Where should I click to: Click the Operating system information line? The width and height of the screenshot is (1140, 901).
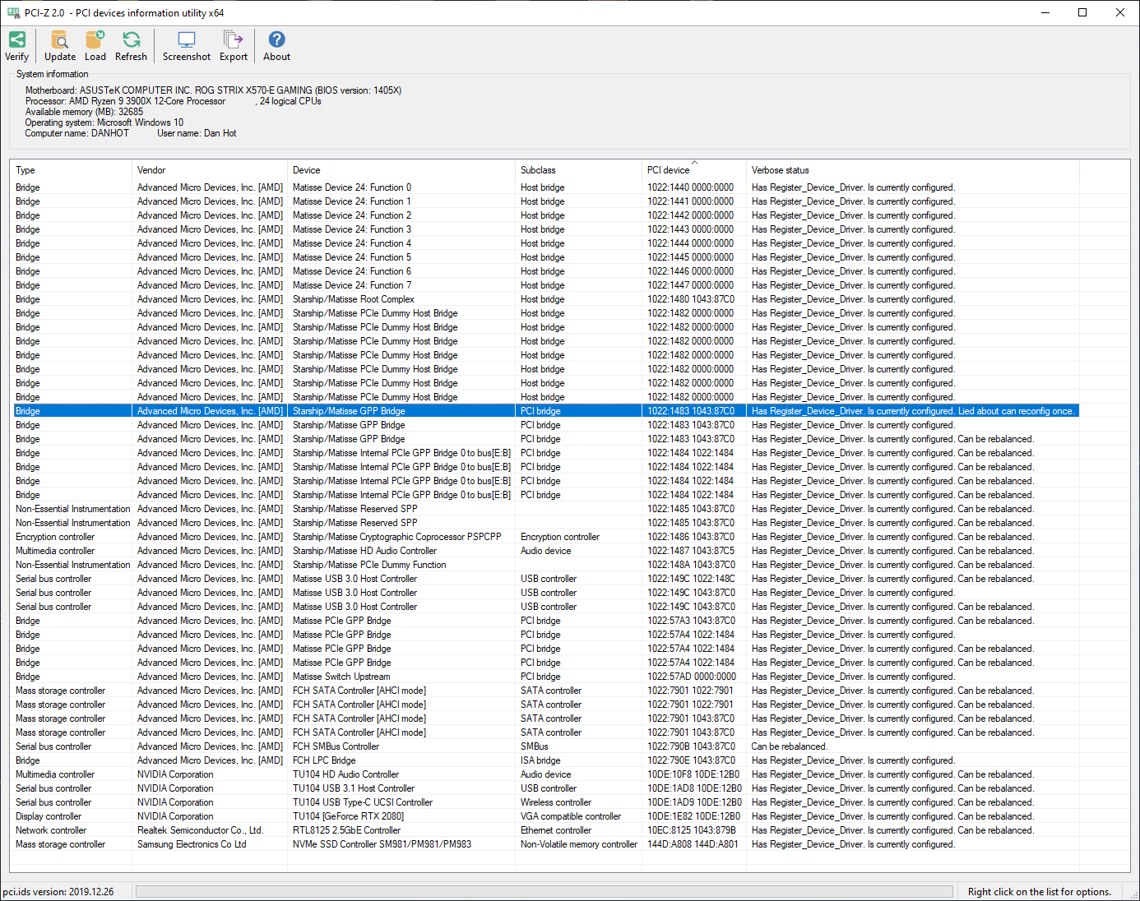(104, 122)
